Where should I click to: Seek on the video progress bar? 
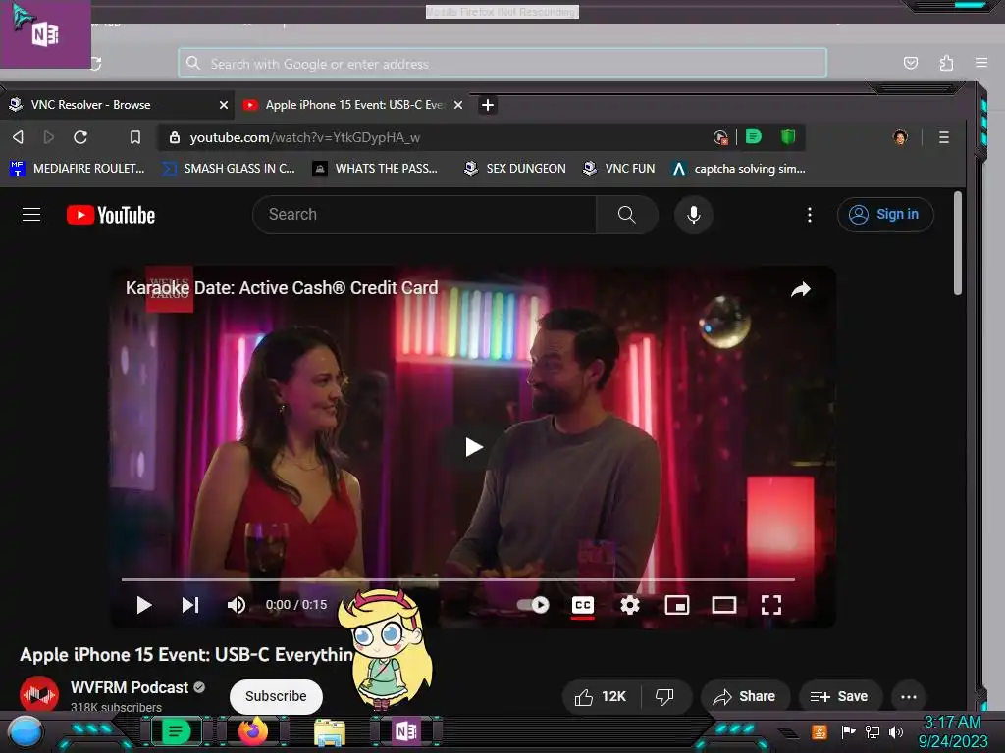(x=458, y=579)
